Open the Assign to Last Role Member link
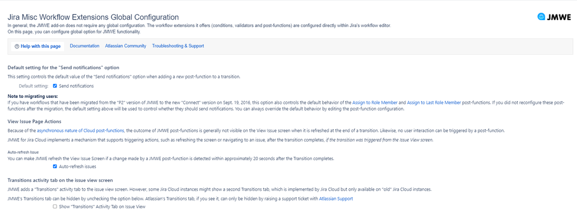The height and width of the screenshot is (212, 577). pyautogui.click(x=434, y=103)
